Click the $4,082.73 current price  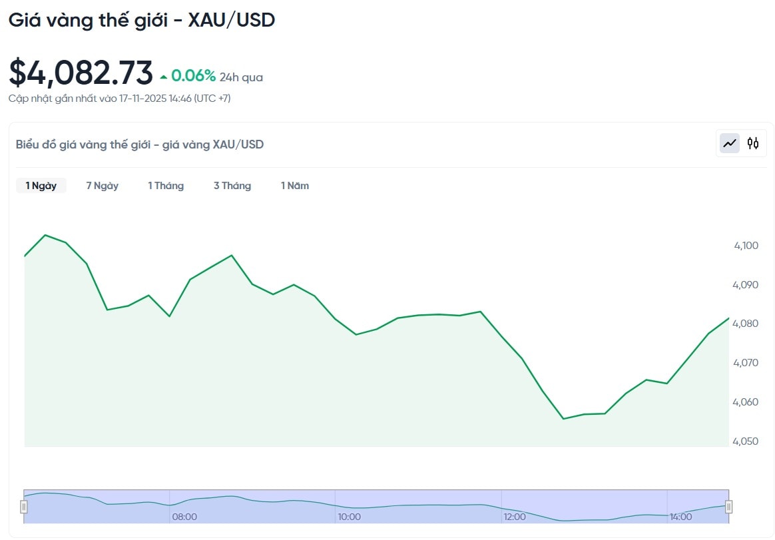click(x=81, y=73)
